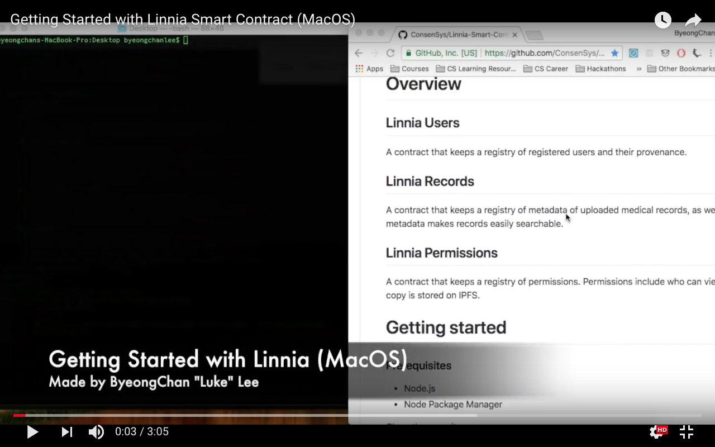
Task: Click the blue circular extension icon
Action: coord(633,53)
